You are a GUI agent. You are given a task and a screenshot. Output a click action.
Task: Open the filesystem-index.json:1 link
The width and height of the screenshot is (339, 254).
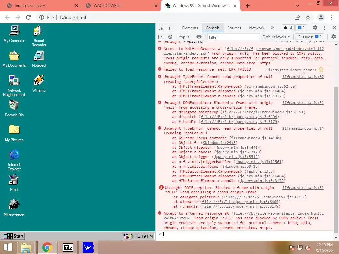click(291, 70)
